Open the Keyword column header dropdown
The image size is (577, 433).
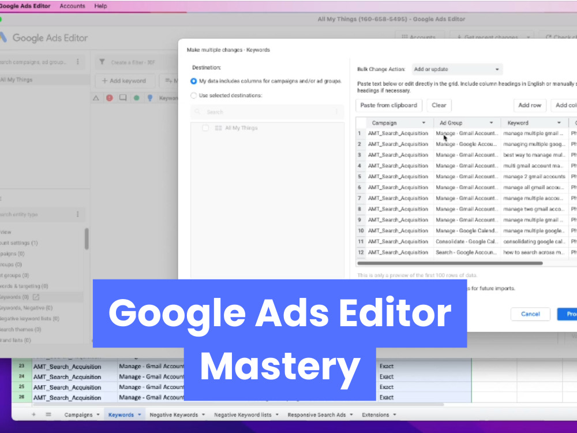coord(559,122)
